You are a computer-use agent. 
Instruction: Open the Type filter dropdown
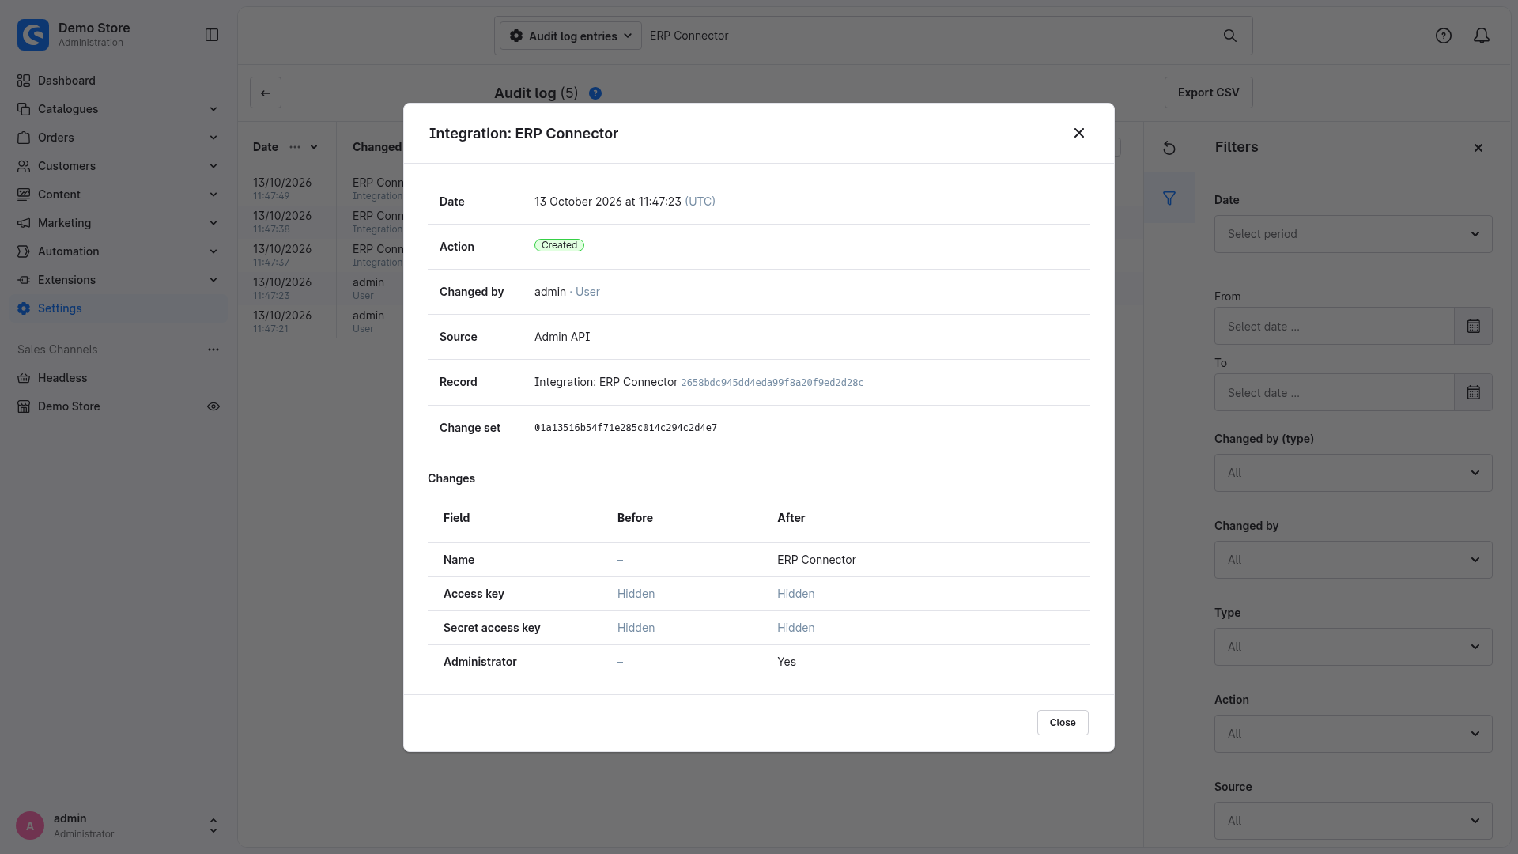coord(1354,647)
